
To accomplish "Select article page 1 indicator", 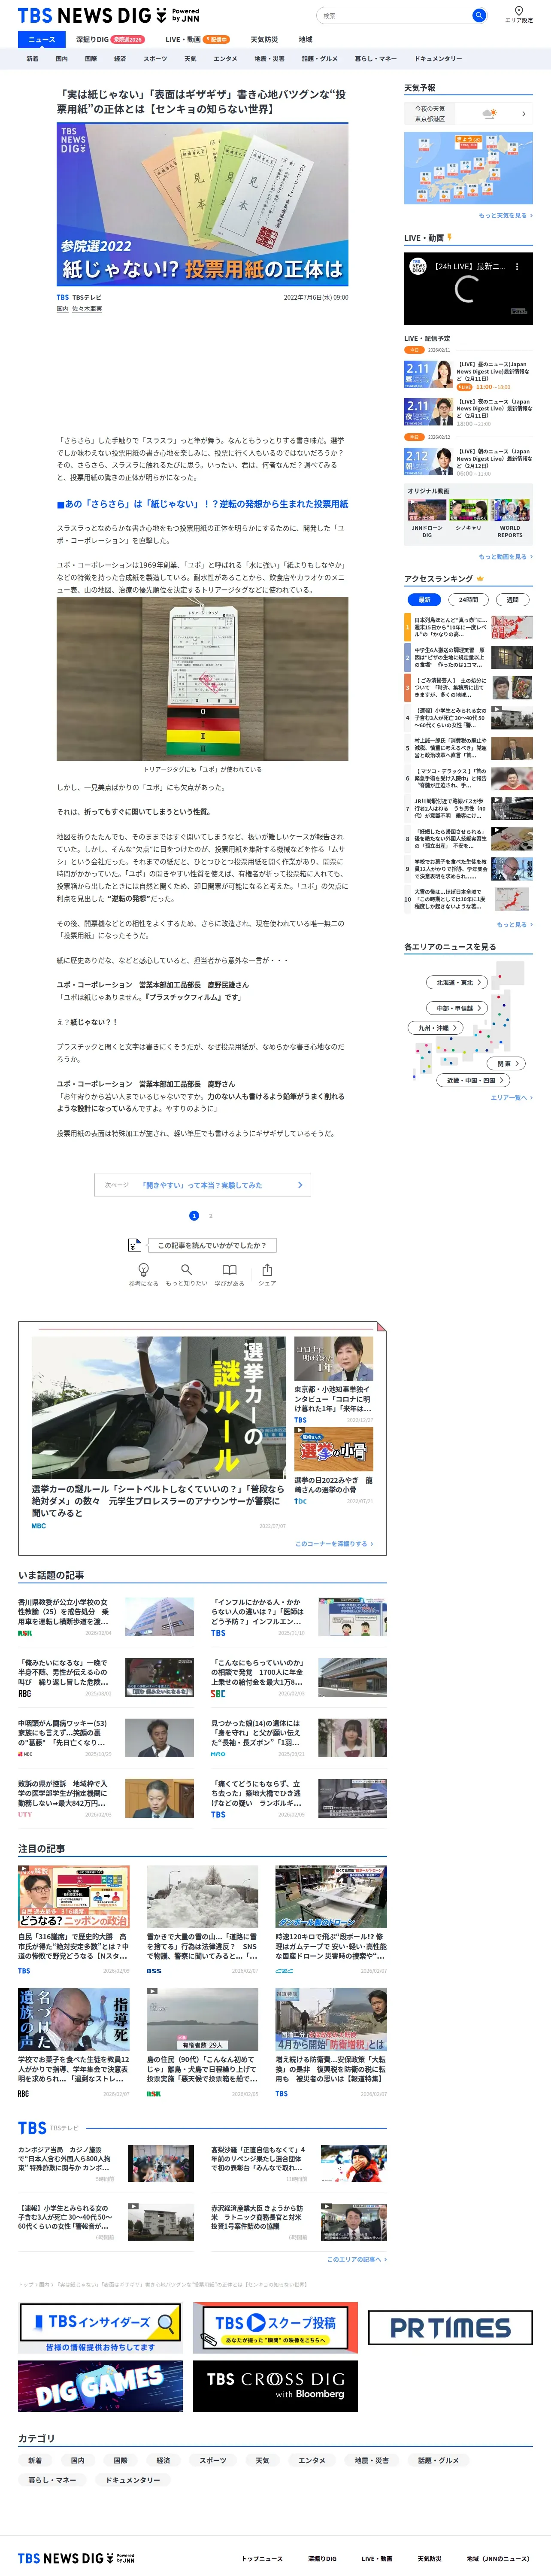I will 194,1216.
